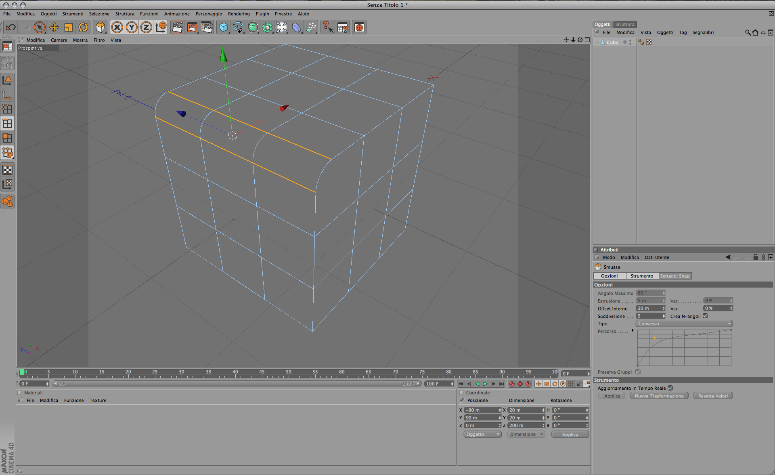Toggle the X axis lock icon
The image size is (775, 475).
(x=117, y=27)
